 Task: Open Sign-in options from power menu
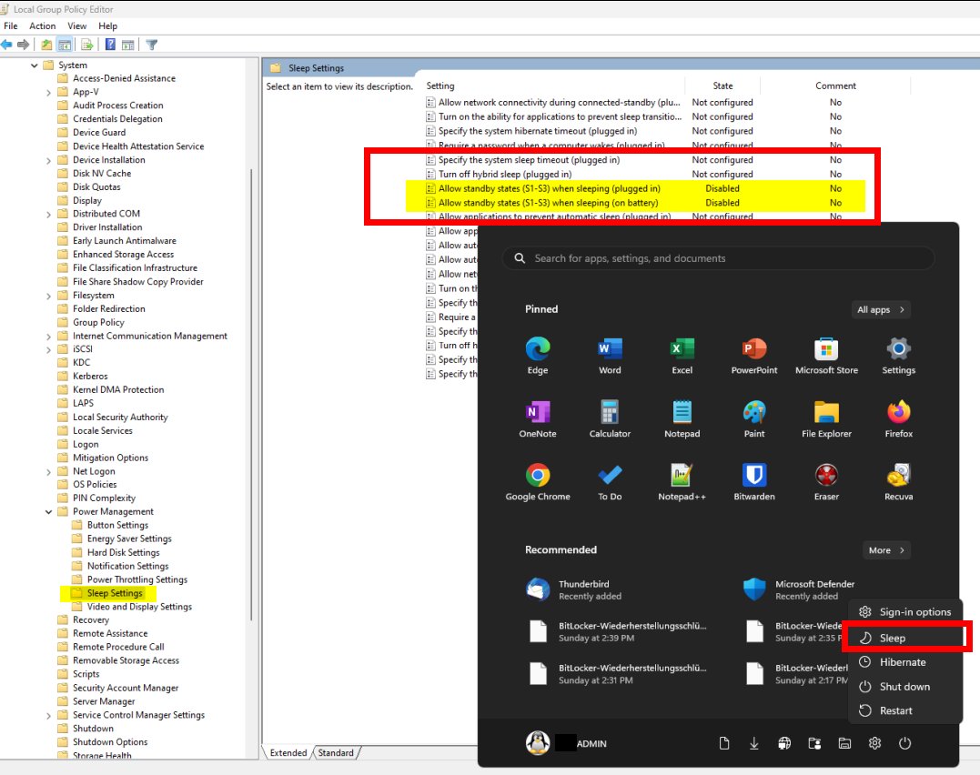(904, 612)
